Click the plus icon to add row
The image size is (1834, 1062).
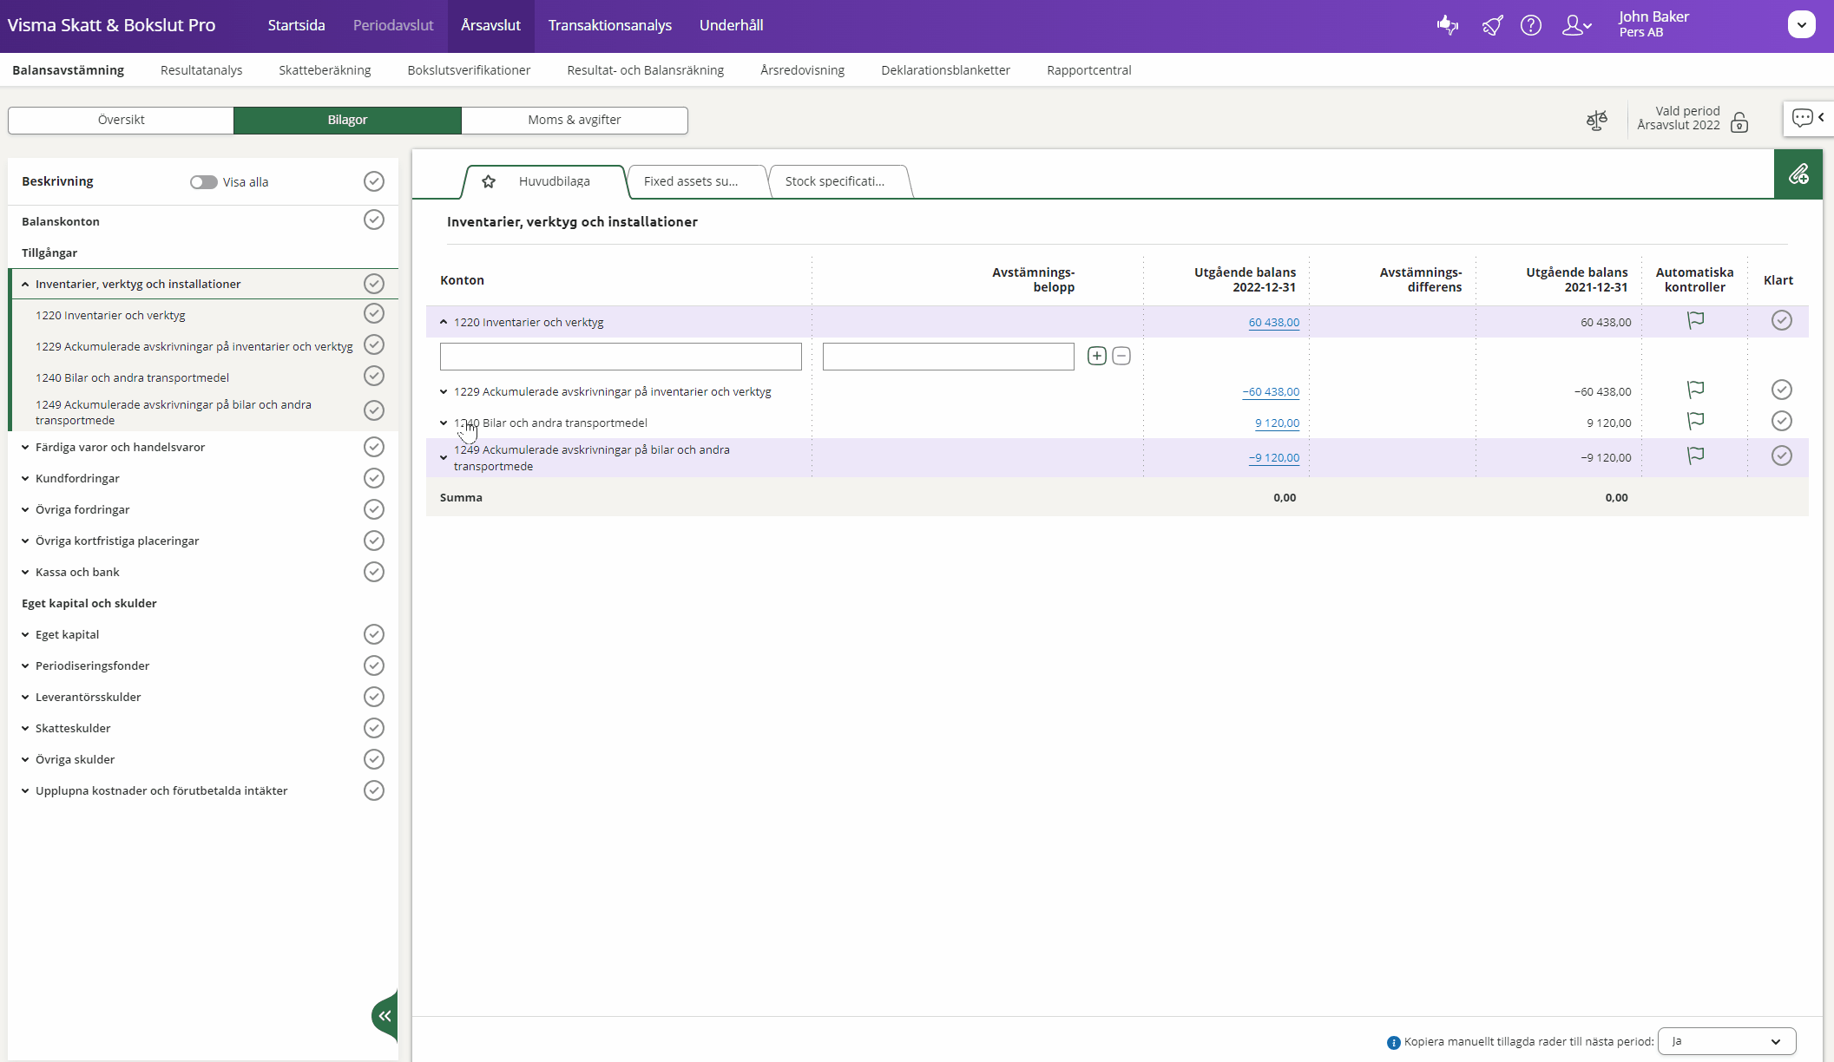(x=1096, y=356)
